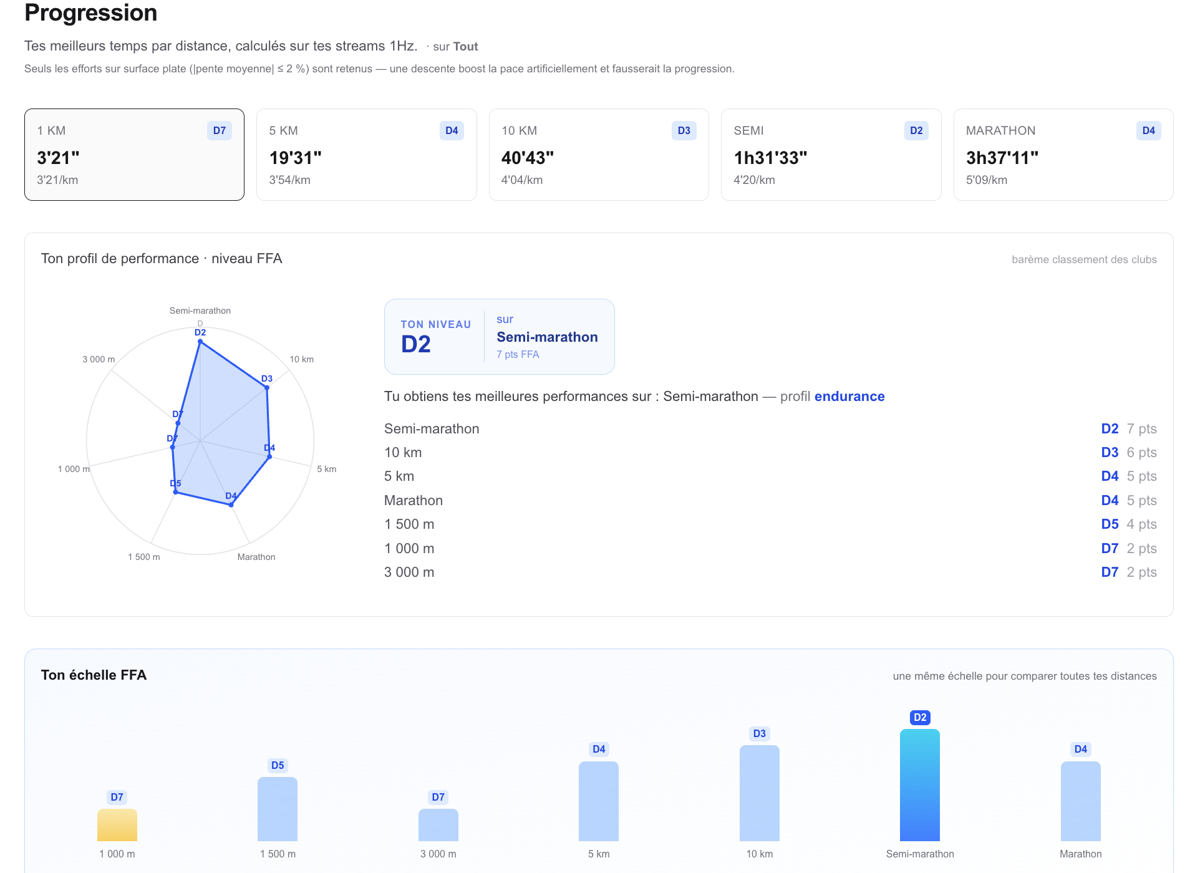1195x873 pixels.
Task: Click the yellow 1 000 m bar
Action: pos(117,825)
